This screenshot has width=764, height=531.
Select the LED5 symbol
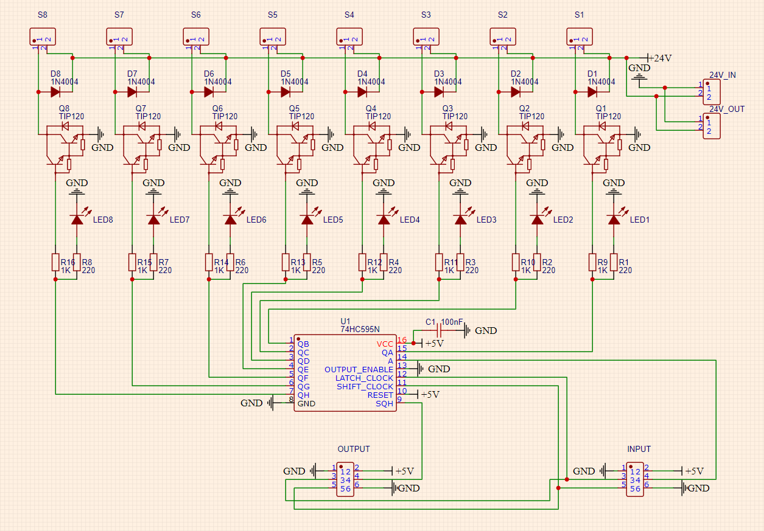(307, 220)
